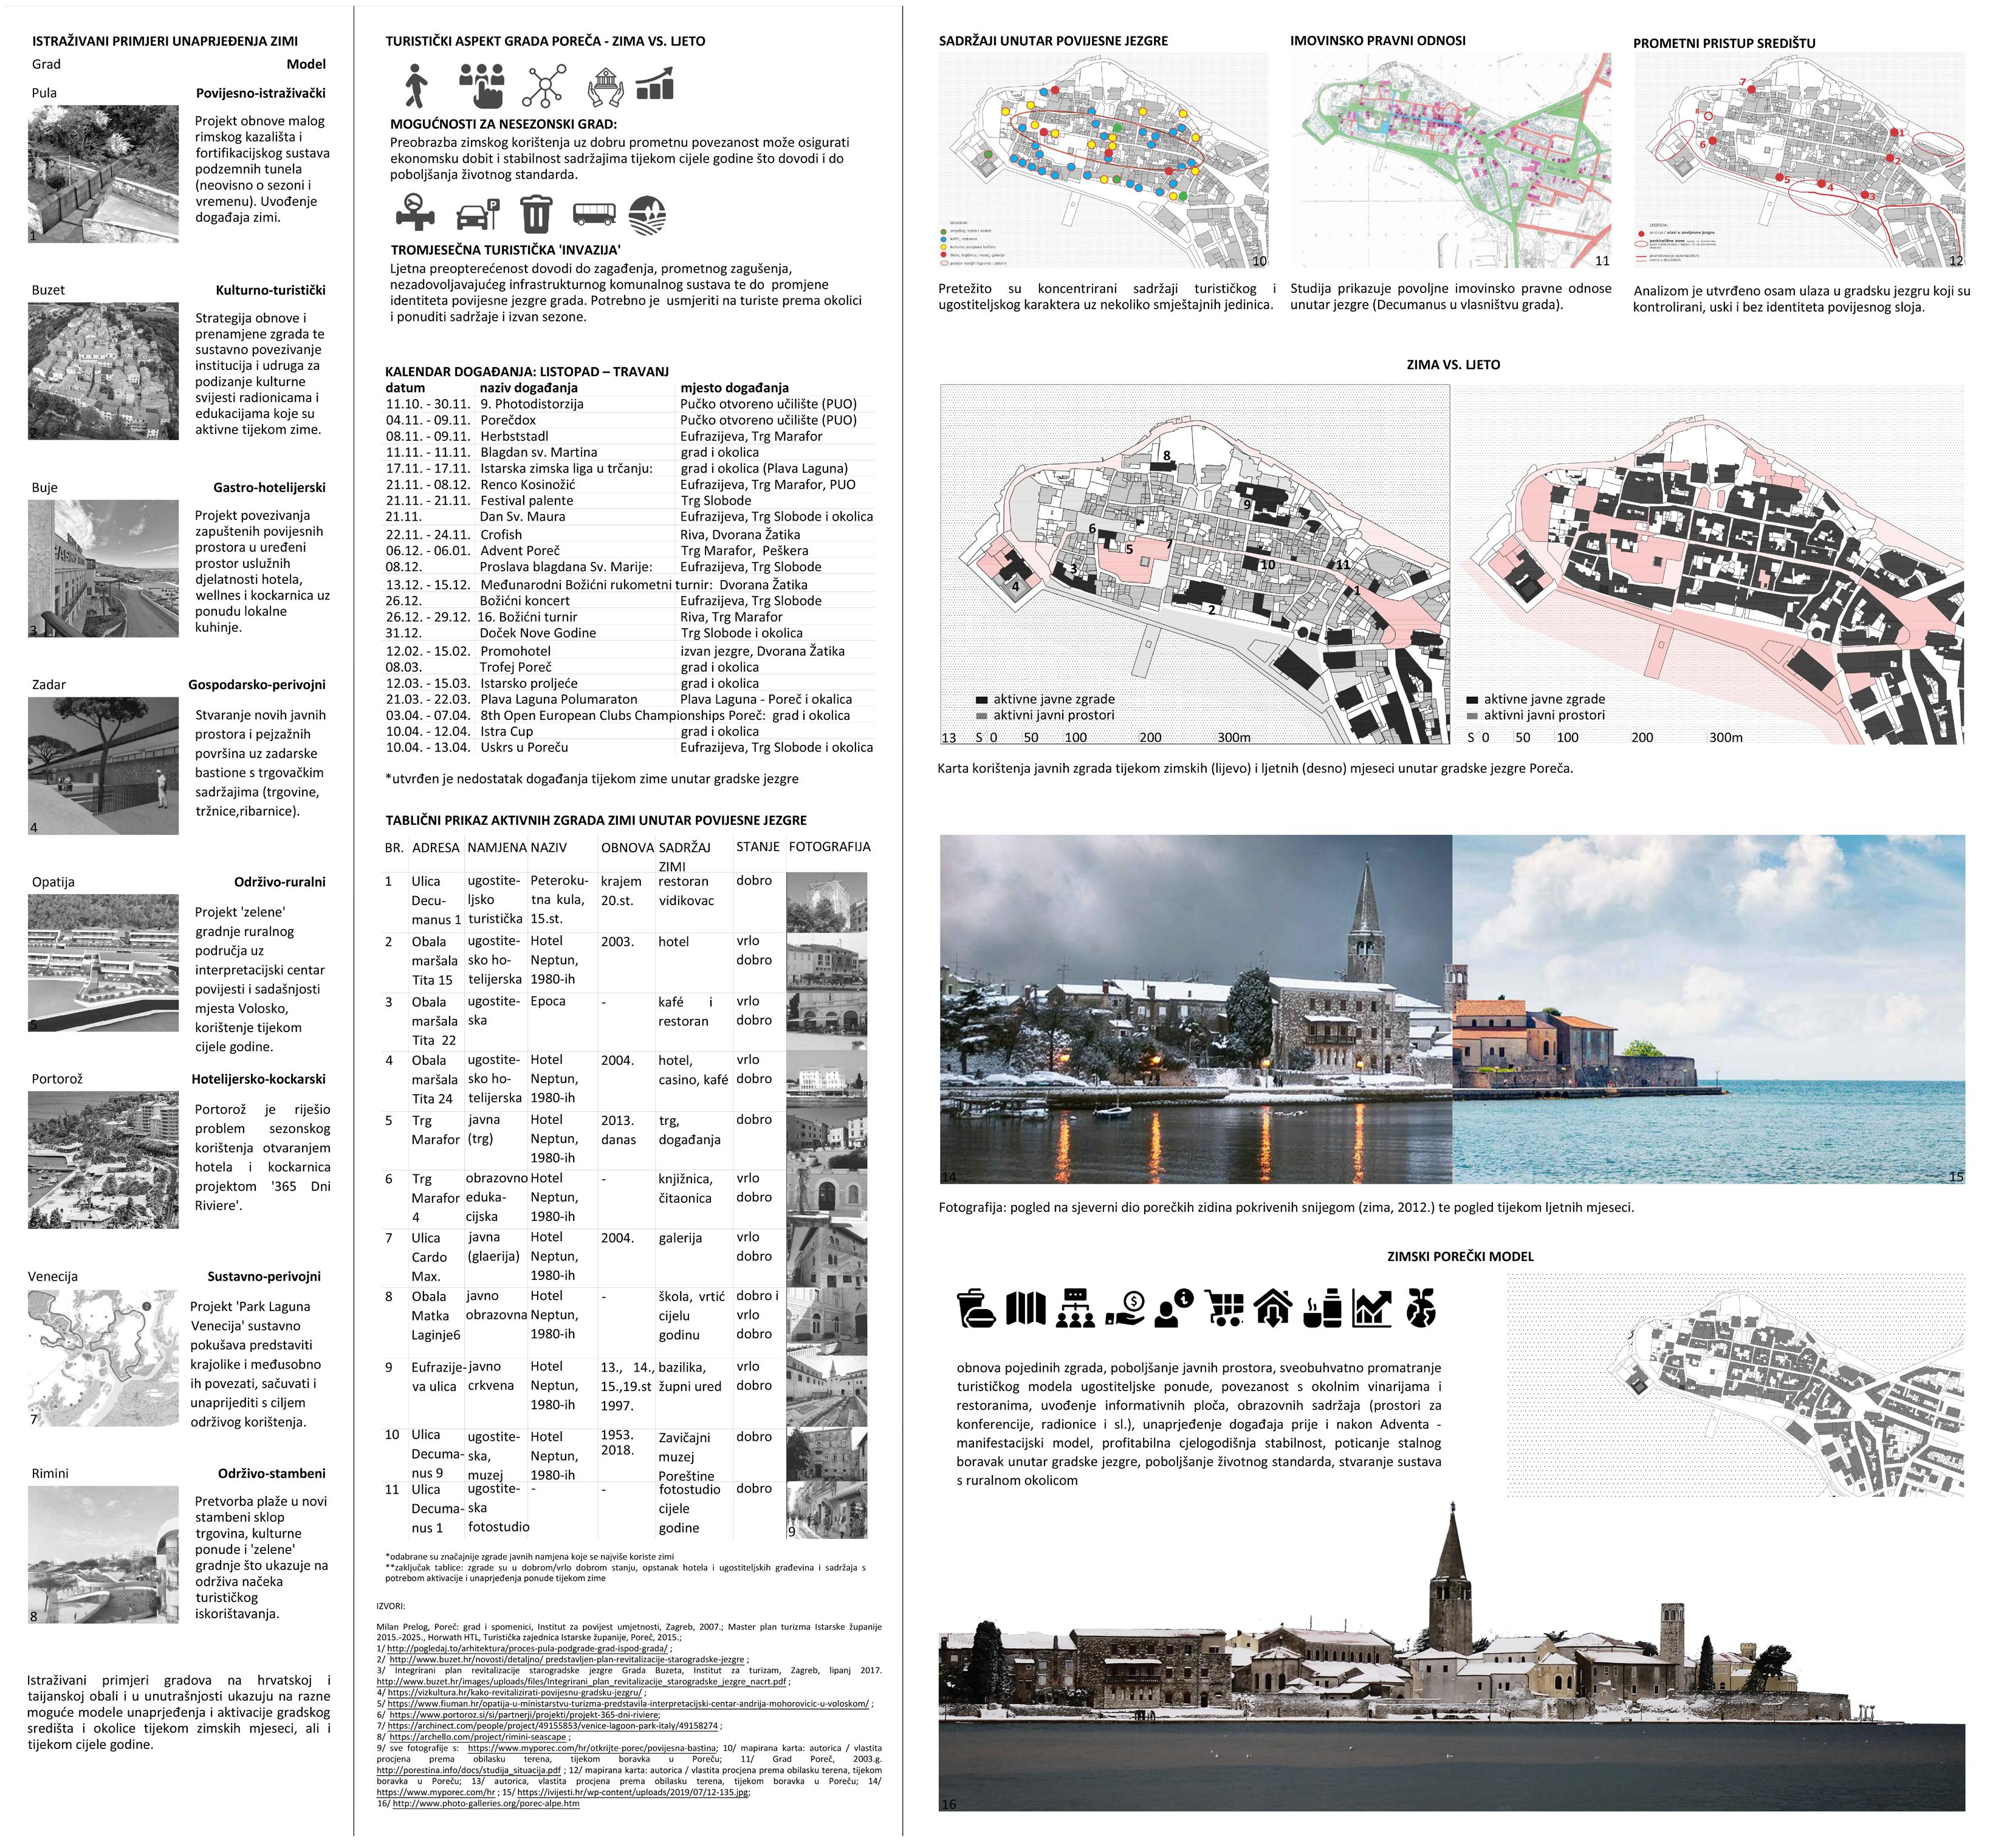Click the walking pedestrian icon
2007x1848 pixels.
tap(416, 85)
